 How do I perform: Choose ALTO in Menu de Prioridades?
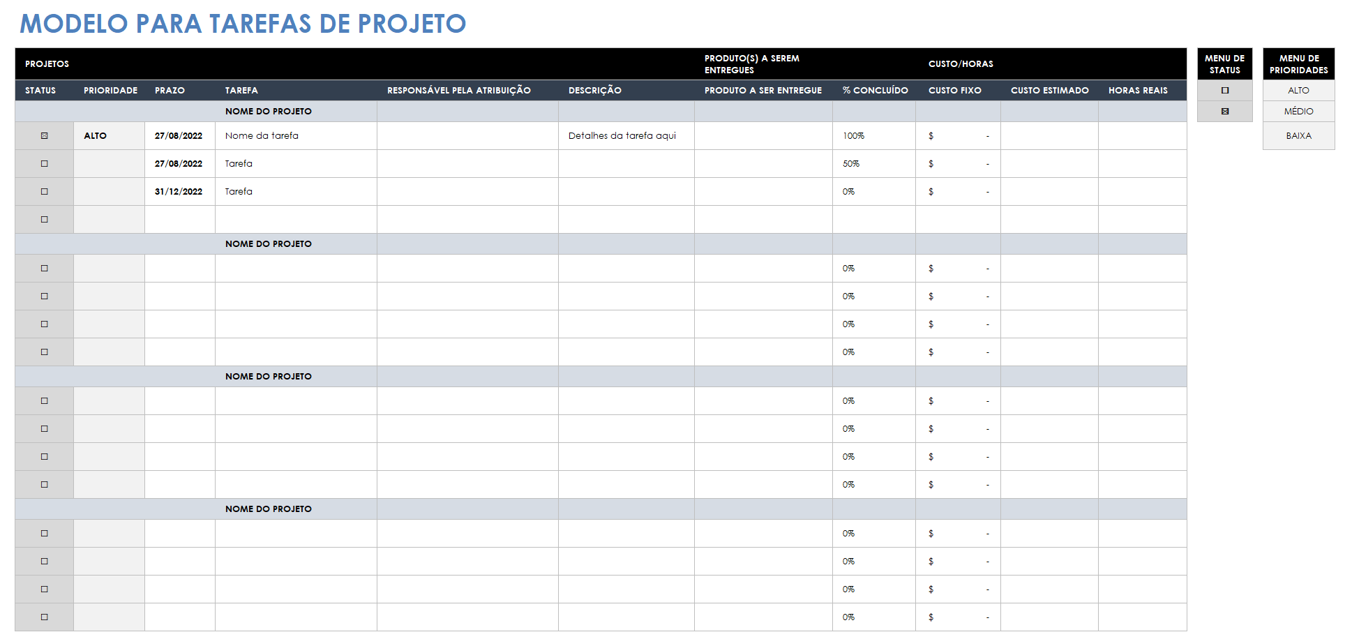tap(1298, 91)
